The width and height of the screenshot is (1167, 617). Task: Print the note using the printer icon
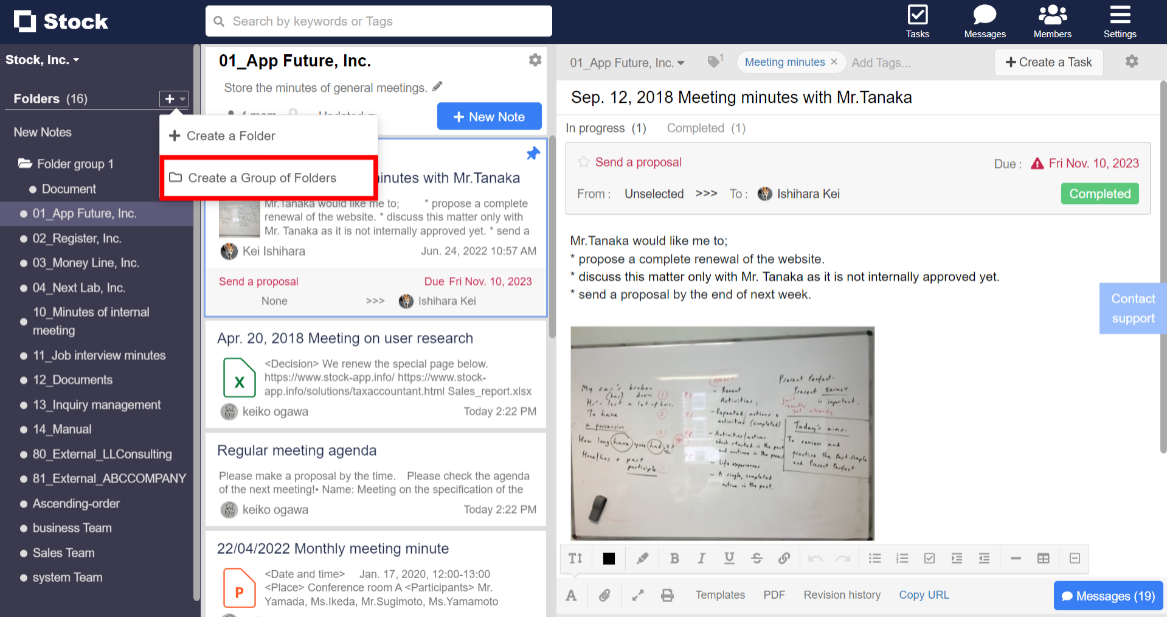click(x=667, y=595)
